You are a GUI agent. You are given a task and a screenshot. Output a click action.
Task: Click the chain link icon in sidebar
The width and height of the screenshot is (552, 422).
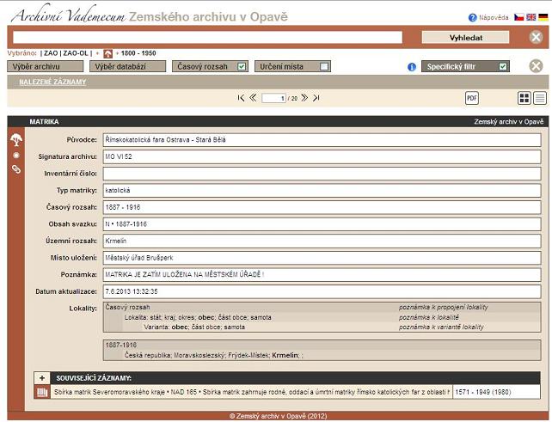(x=16, y=169)
